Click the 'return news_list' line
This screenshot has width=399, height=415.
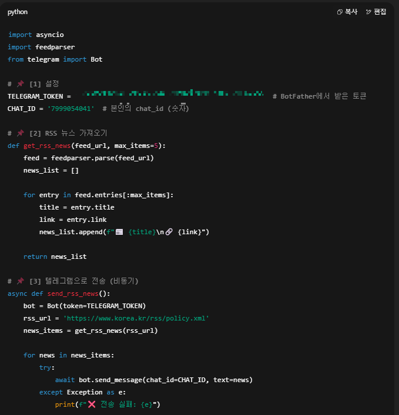(55, 257)
